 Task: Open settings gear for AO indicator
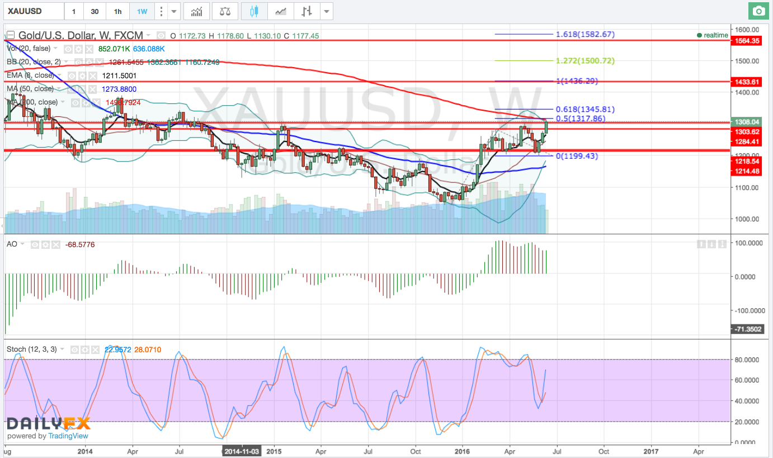point(45,244)
